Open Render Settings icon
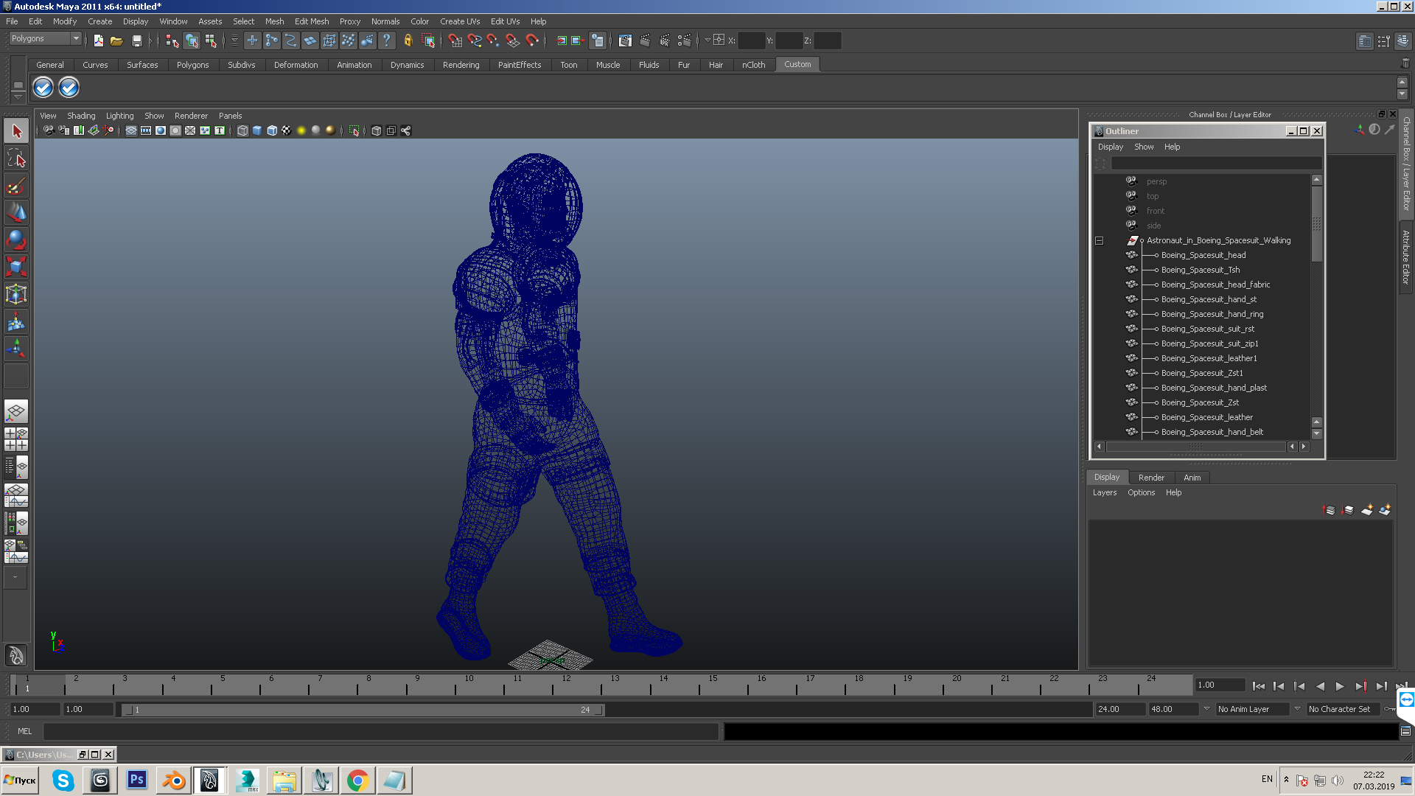Viewport: 1415px width, 796px height. 685,41
